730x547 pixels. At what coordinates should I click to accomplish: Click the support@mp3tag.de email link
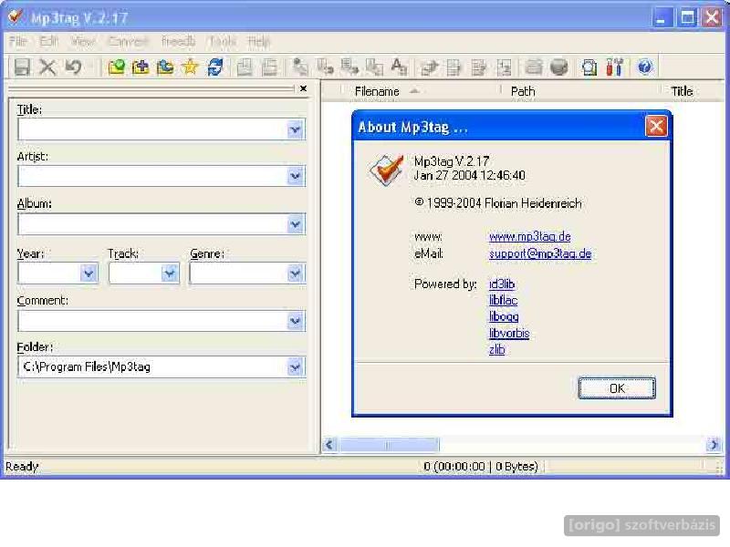click(x=540, y=253)
